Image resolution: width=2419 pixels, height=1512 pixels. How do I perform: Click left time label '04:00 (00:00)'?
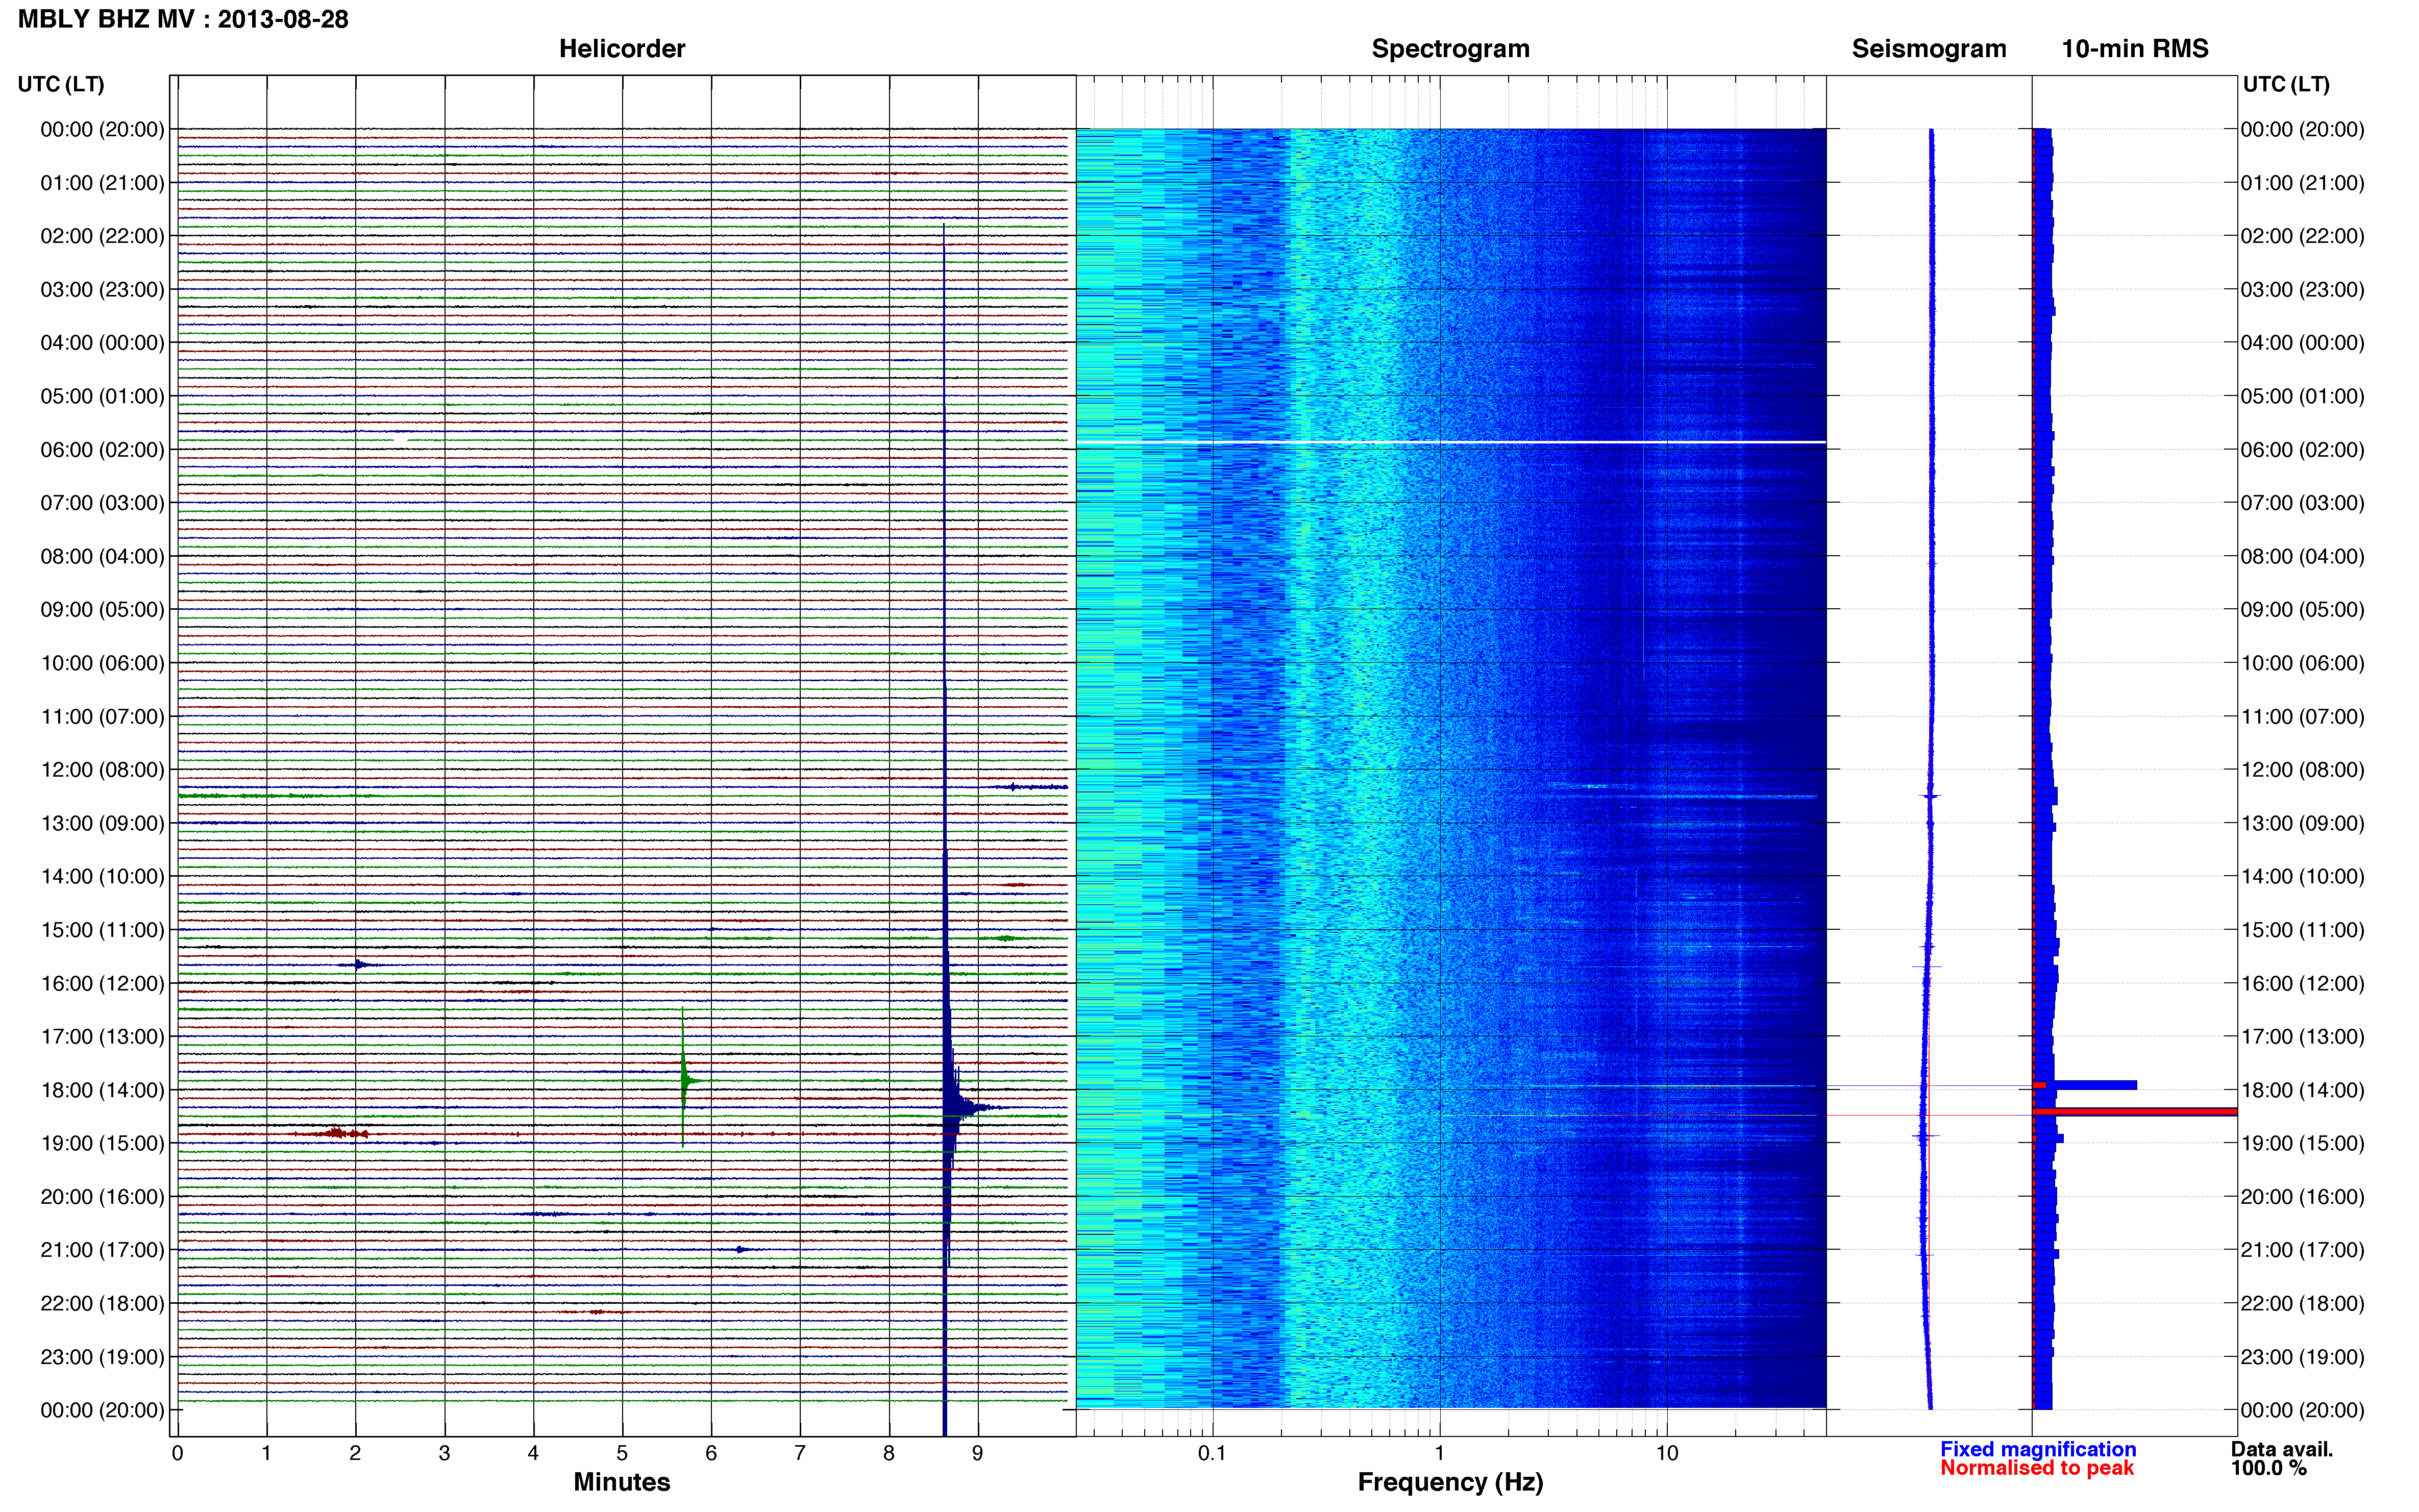pos(102,343)
